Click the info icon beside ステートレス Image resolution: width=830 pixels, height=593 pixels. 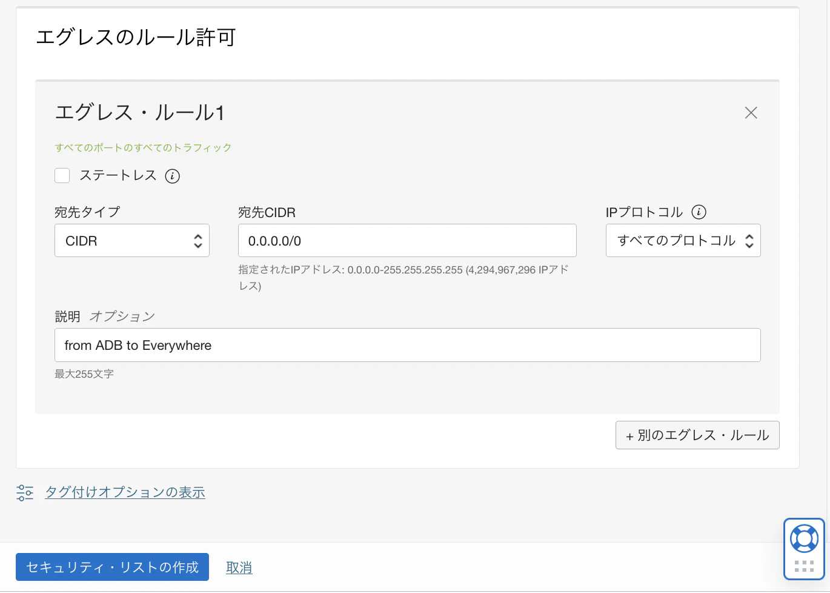[173, 176]
